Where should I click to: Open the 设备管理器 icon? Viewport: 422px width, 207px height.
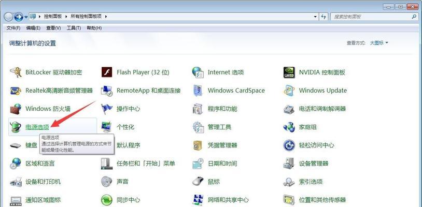289,164
